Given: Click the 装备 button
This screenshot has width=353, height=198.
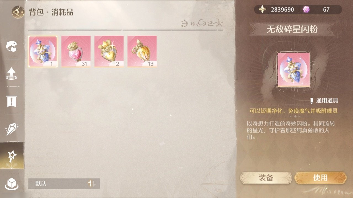Looking at the screenshot, I should 266,178.
